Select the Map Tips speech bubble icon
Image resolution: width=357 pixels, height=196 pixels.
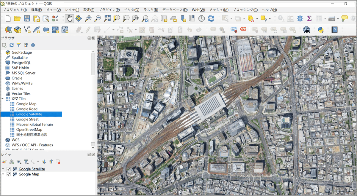[x=345, y=19]
